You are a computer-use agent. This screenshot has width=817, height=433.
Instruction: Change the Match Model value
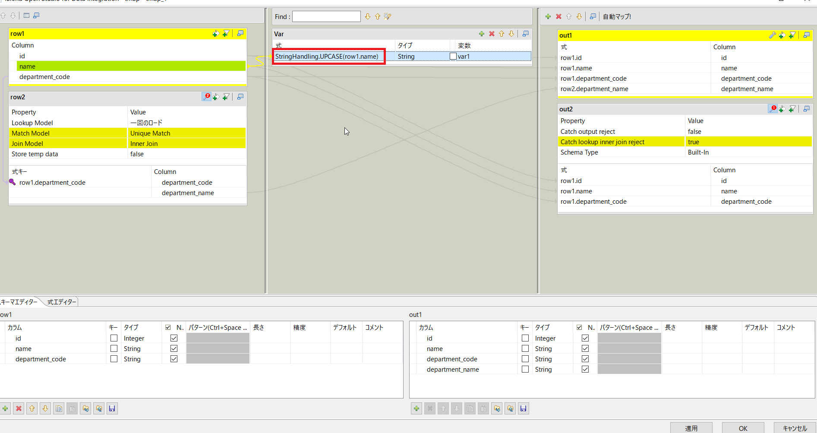[x=187, y=133]
